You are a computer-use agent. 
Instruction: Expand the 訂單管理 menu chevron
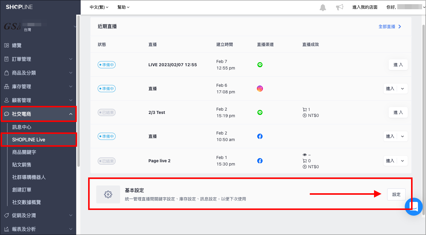(71, 59)
